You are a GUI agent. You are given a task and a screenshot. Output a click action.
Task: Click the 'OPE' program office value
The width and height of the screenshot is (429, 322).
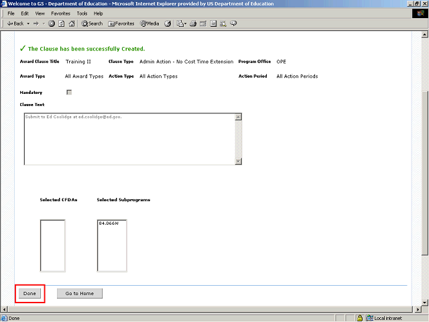coord(282,62)
